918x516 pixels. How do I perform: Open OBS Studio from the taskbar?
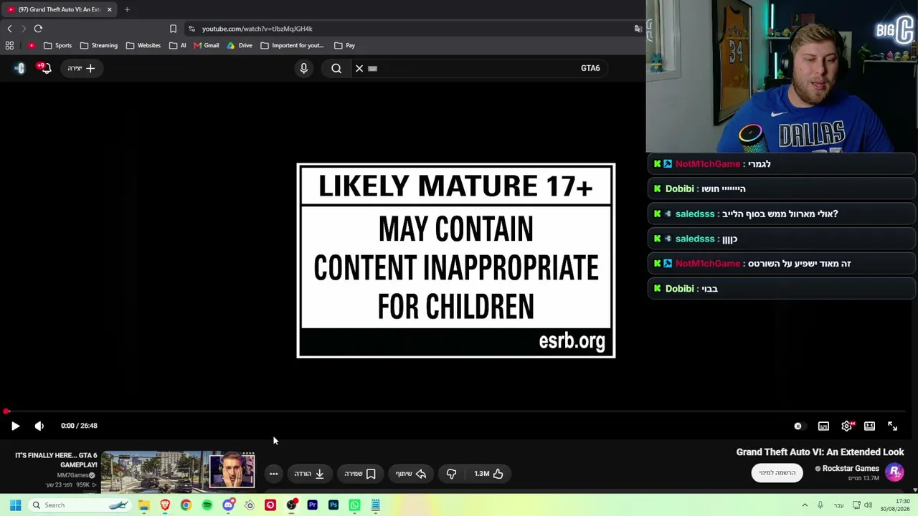[291, 505]
